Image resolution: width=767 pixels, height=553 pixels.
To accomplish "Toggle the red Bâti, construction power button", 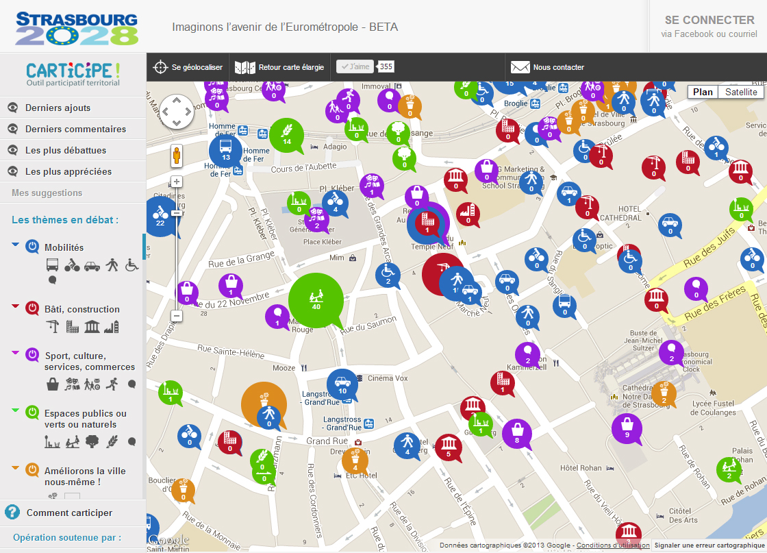I will (32, 308).
